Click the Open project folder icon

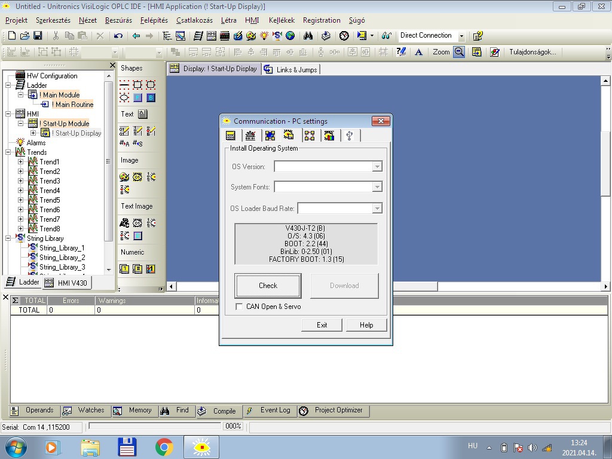tap(25, 36)
